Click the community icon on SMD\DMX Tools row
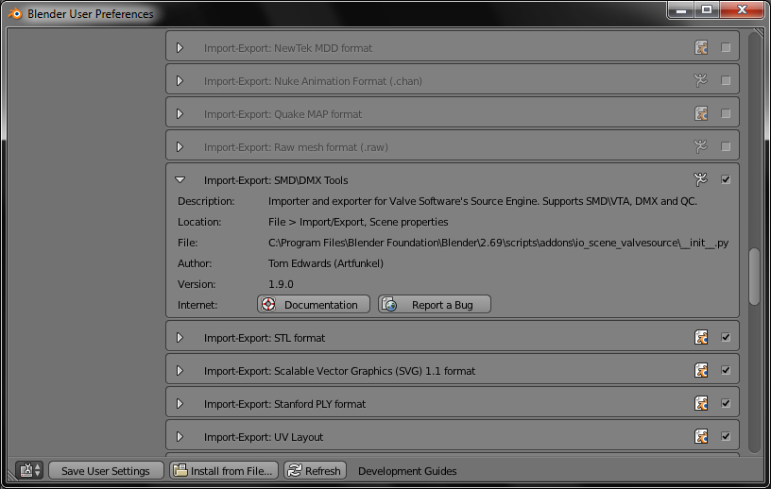 point(701,179)
